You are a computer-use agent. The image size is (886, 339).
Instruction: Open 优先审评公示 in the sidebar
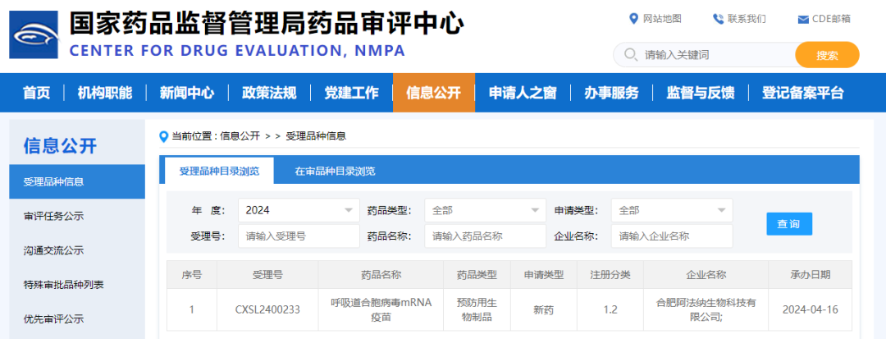pyautogui.click(x=53, y=318)
